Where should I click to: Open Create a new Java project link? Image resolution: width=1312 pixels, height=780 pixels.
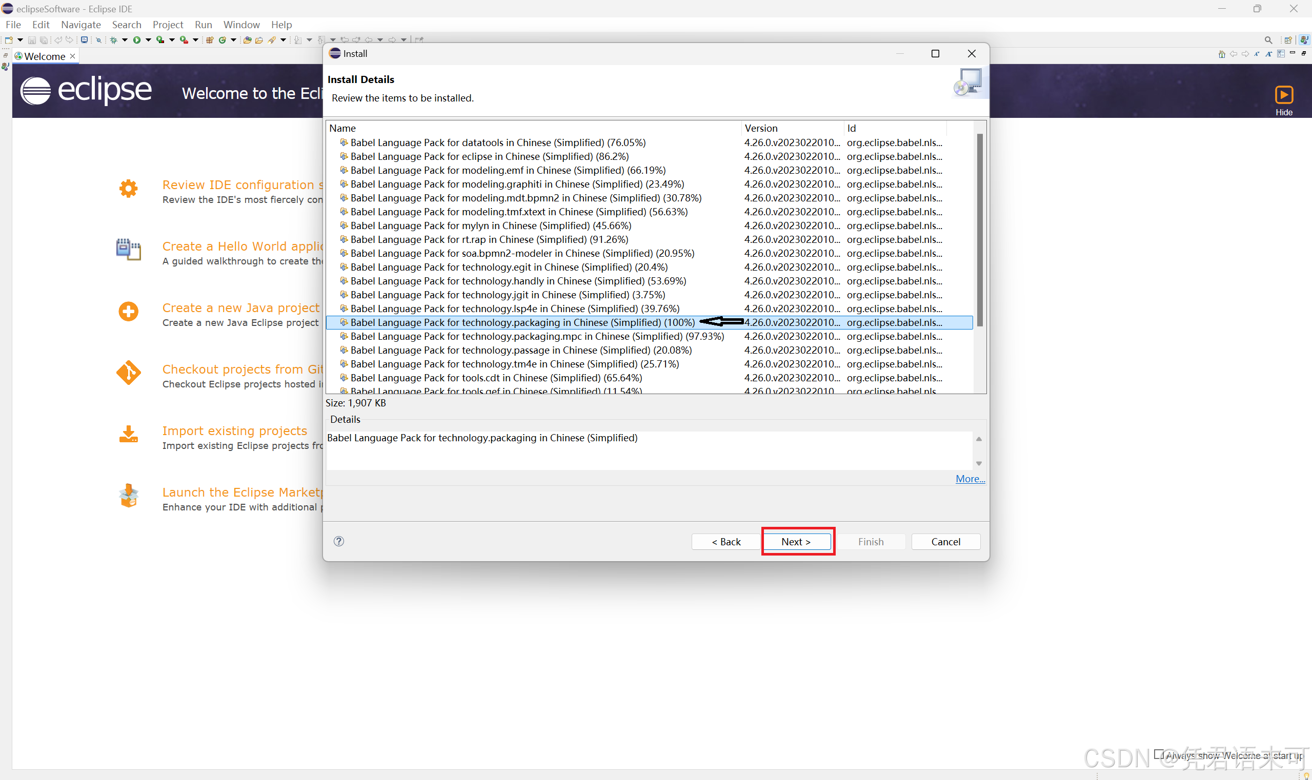(x=241, y=308)
